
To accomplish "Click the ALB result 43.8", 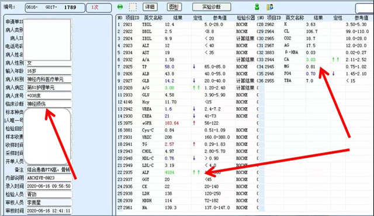I will pyautogui.click(x=169, y=74).
